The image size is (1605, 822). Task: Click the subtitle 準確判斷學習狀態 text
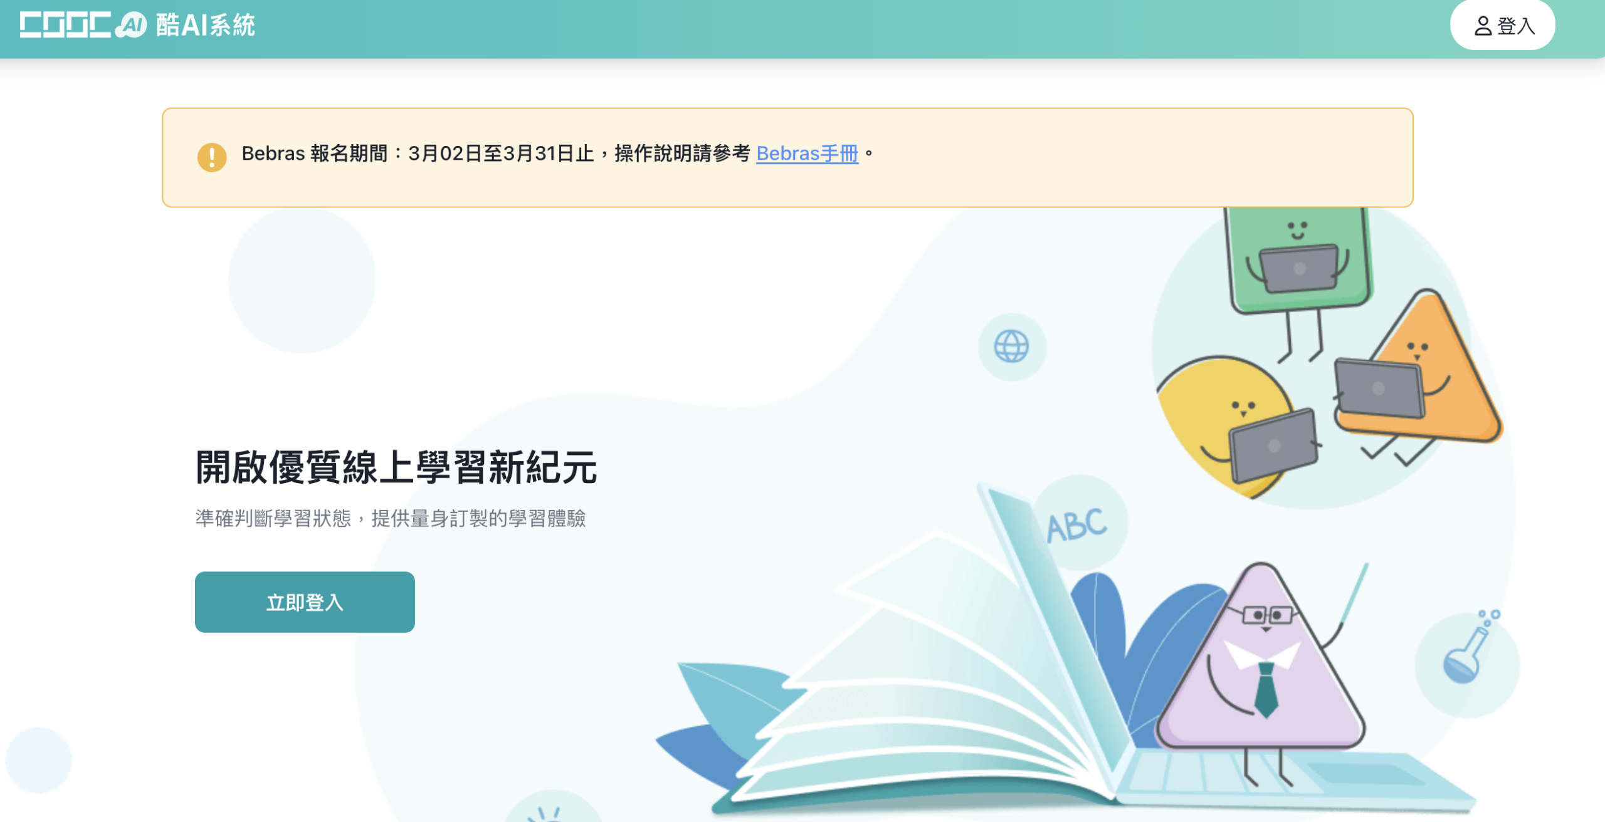(x=273, y=519)
